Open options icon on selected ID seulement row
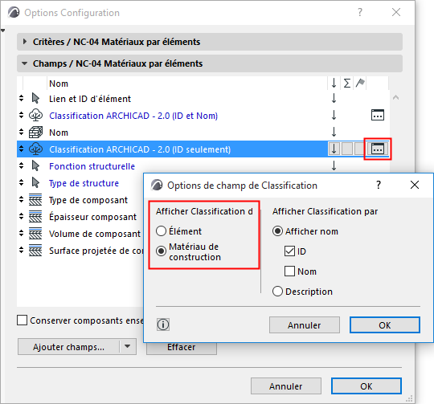 378,149
